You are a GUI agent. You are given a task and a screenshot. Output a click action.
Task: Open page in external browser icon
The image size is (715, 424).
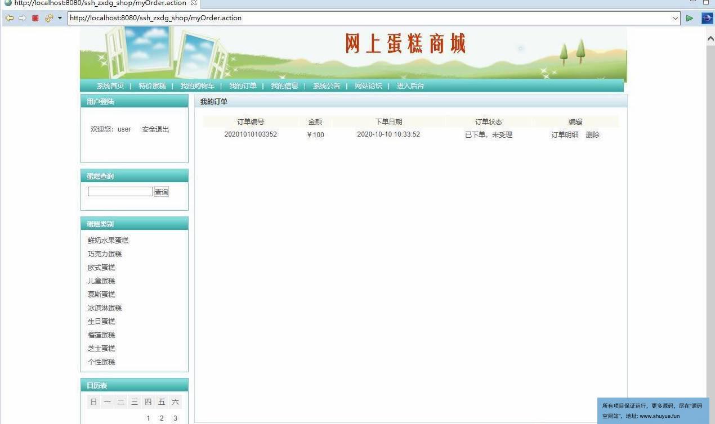click(707, 18)
